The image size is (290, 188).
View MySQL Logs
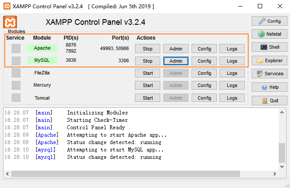232,61
